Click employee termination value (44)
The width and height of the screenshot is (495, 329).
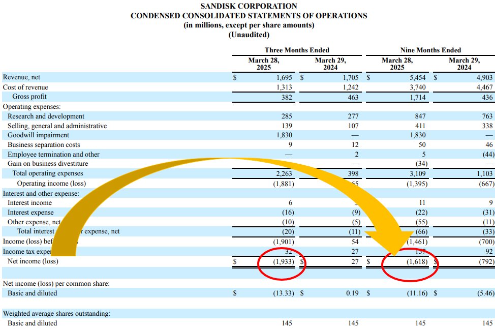pos(488,155)
